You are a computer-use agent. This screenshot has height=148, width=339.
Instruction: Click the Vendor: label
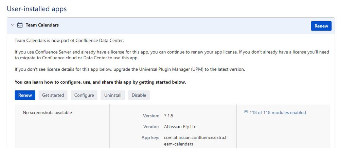pos(151,127)
